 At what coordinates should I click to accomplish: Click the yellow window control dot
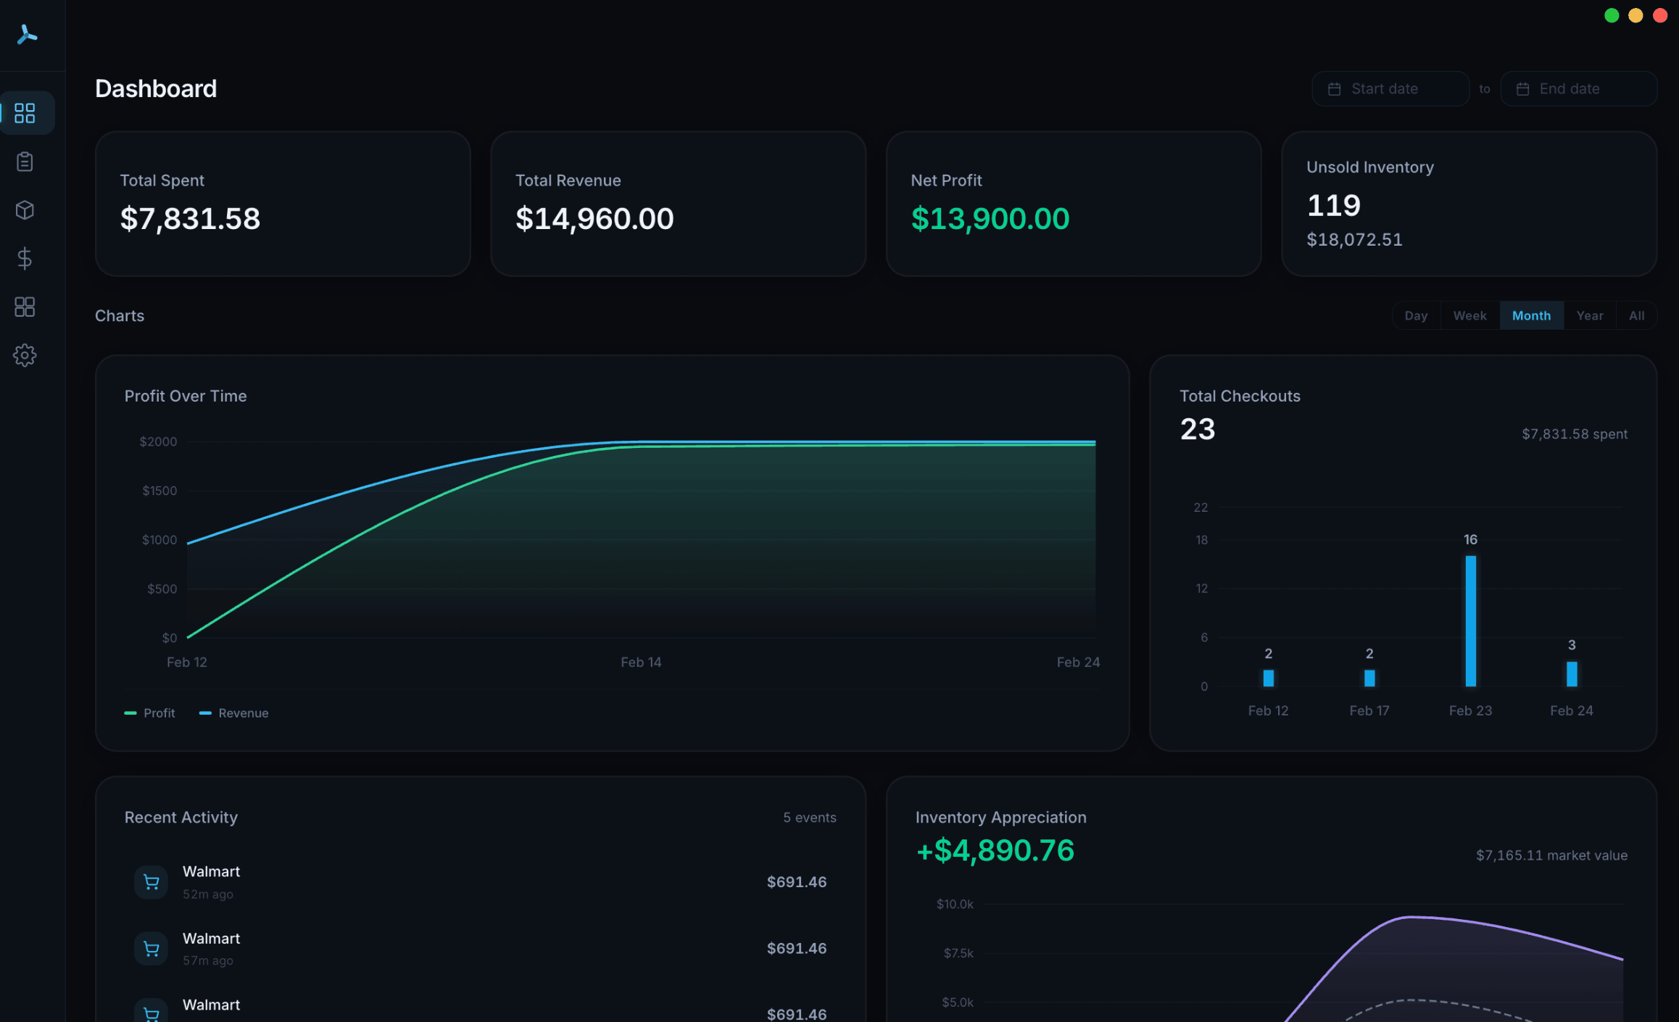click(1636, 15)
